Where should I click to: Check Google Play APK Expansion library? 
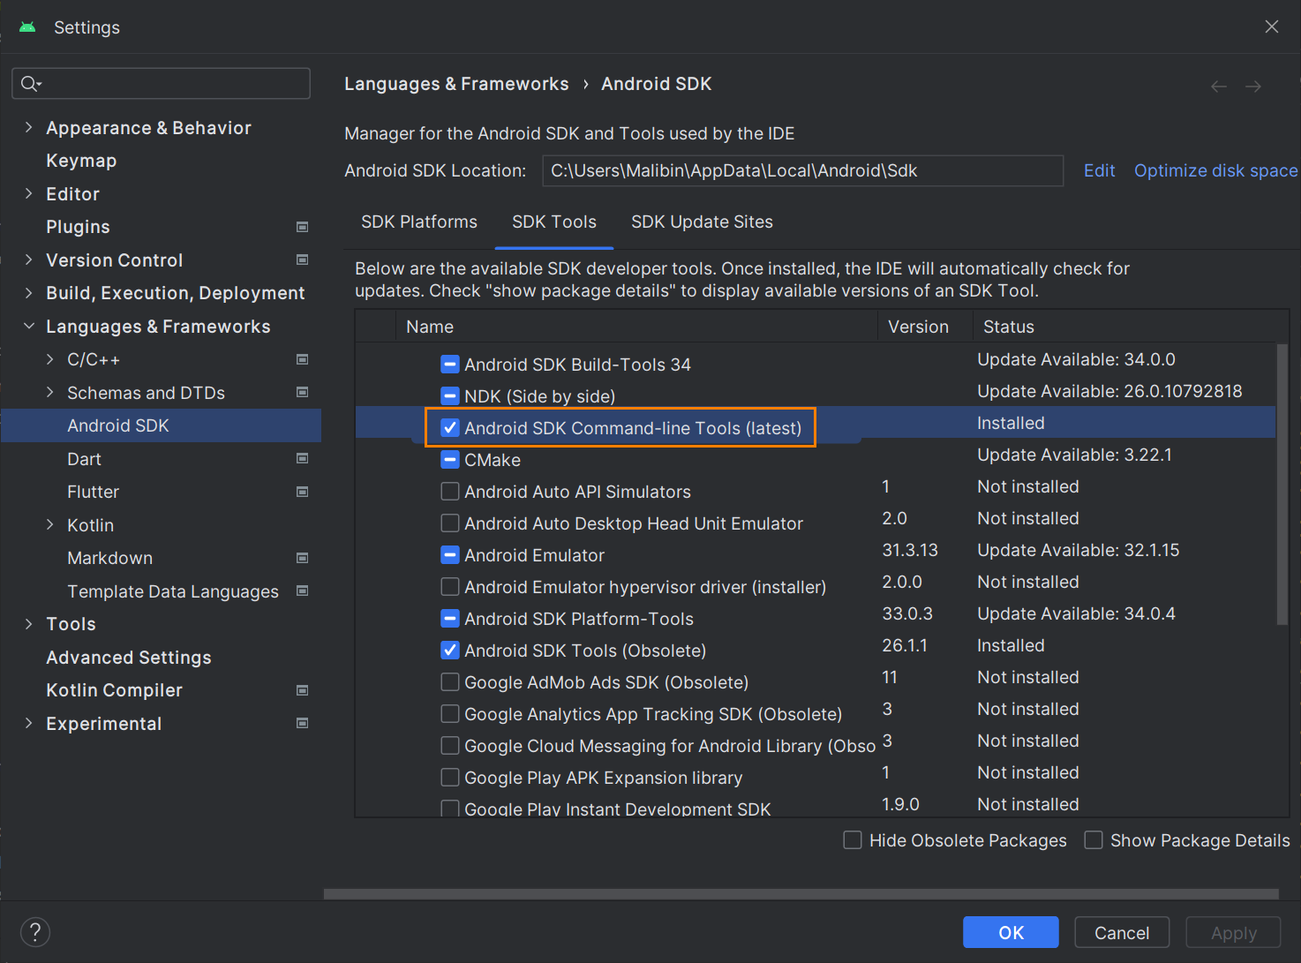450,778
